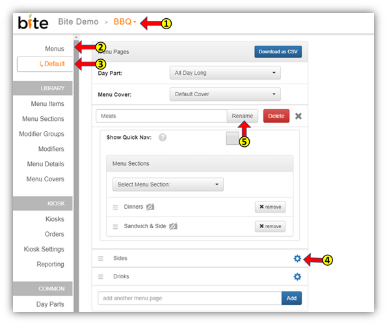Click the Show Quick Nav help icon
Viewport: 387px width, 325px height.
(163, 137)
